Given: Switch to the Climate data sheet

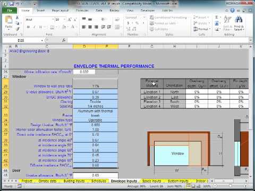Looking at the screenshot, I should click(x=47, y=181).
